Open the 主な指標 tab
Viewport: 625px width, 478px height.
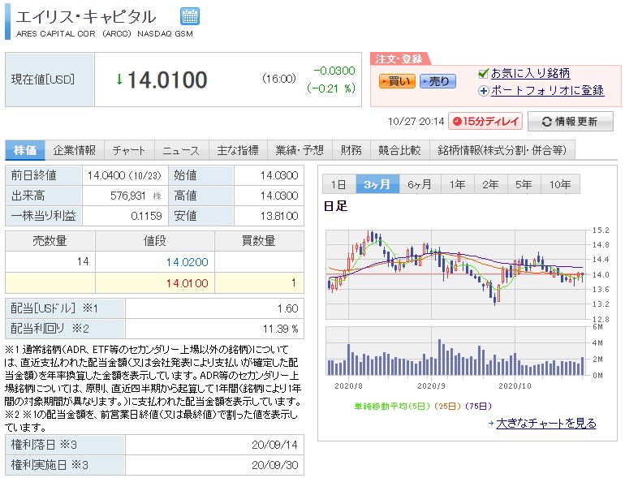tap(238, 150)
